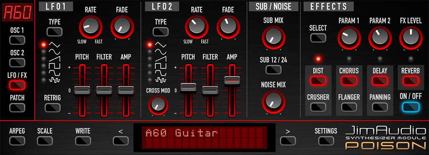Screen dimensions: 429x155
Task: Open the Settings button
Action: pyautogui.click(x=326, y=140)
